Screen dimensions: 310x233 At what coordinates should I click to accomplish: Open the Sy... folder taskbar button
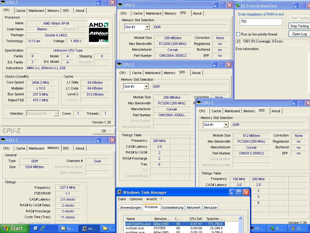click(x=68, y=228)
